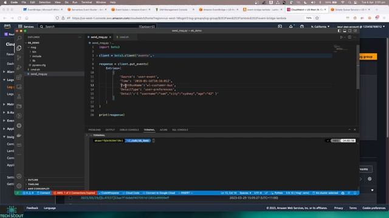Bookmark this page with the star icon

click(317, 18)
